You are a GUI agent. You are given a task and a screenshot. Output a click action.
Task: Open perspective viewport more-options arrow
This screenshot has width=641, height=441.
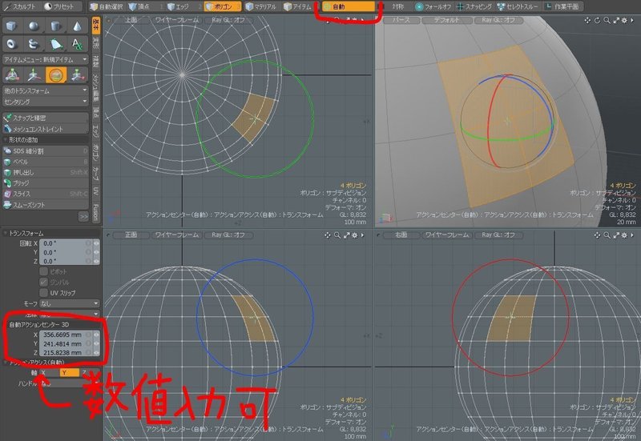[632, 20]
